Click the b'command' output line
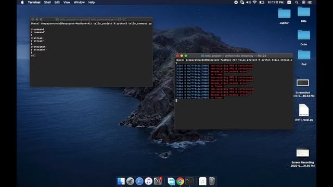The height and width of the screenshot is (187, 333). coord(38,32)
